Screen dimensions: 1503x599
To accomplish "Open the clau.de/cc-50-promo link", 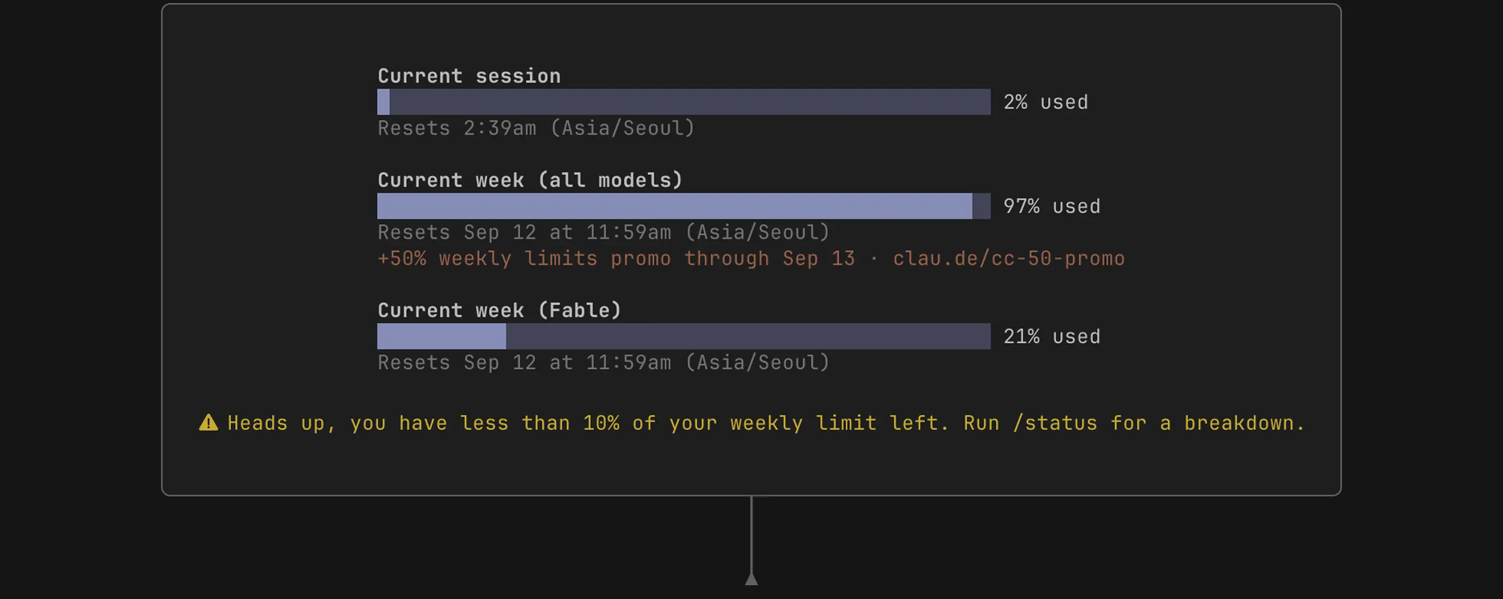I will (x=1009, y=258).
